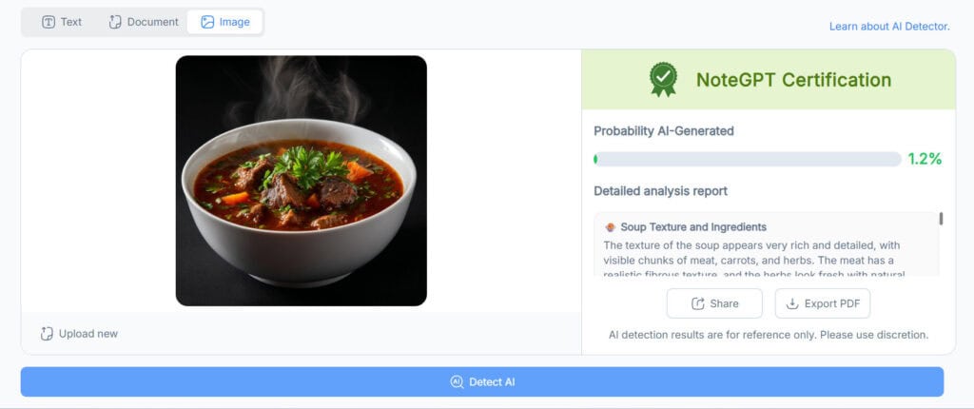Select the uploaded soup bowl image

(302, 181)
